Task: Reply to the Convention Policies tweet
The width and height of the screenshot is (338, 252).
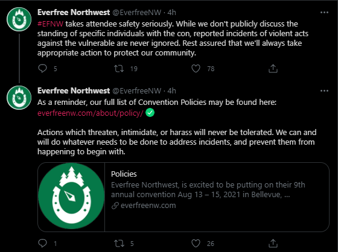Action: tap(42, 243)
